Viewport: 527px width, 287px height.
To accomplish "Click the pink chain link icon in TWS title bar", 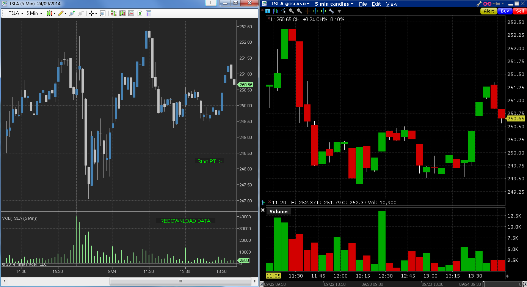I will coord(487,4).
